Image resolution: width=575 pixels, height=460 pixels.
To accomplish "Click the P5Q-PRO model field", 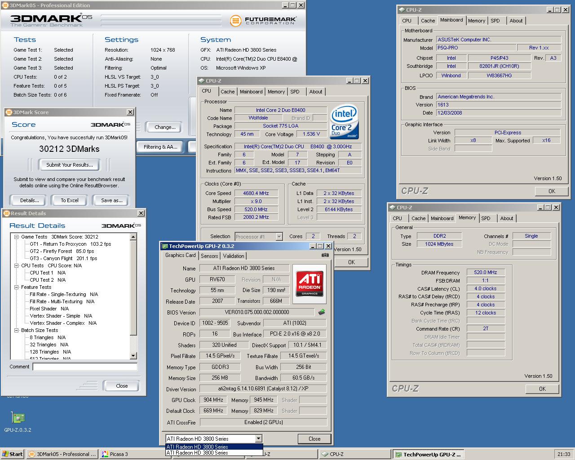I will 475,48.
